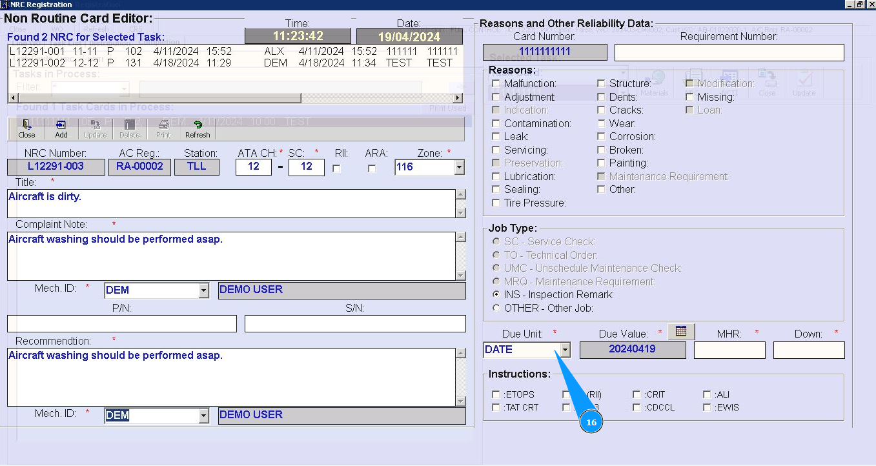This screenshot has height=466, width=876.
Task: Click the down arrow of the Complaint Note scrollbar
Action: coord(461,276)
